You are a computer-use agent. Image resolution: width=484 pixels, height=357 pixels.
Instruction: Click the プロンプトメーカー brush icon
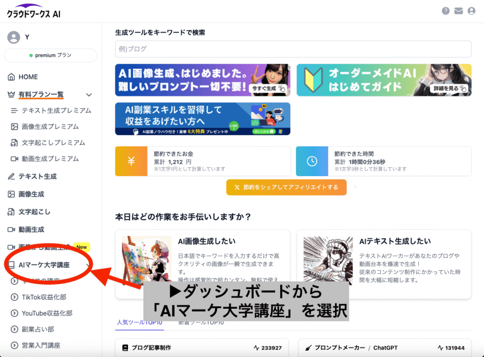(x=308, y=348)
